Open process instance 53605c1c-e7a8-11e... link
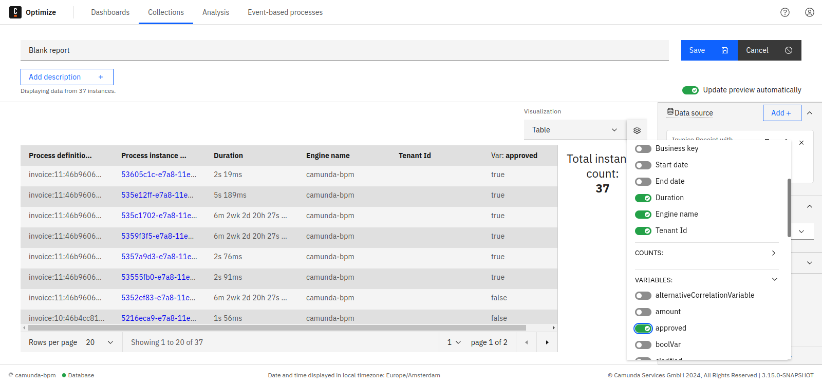The height and width of the screenshot is (385, 822). point(159,175)
